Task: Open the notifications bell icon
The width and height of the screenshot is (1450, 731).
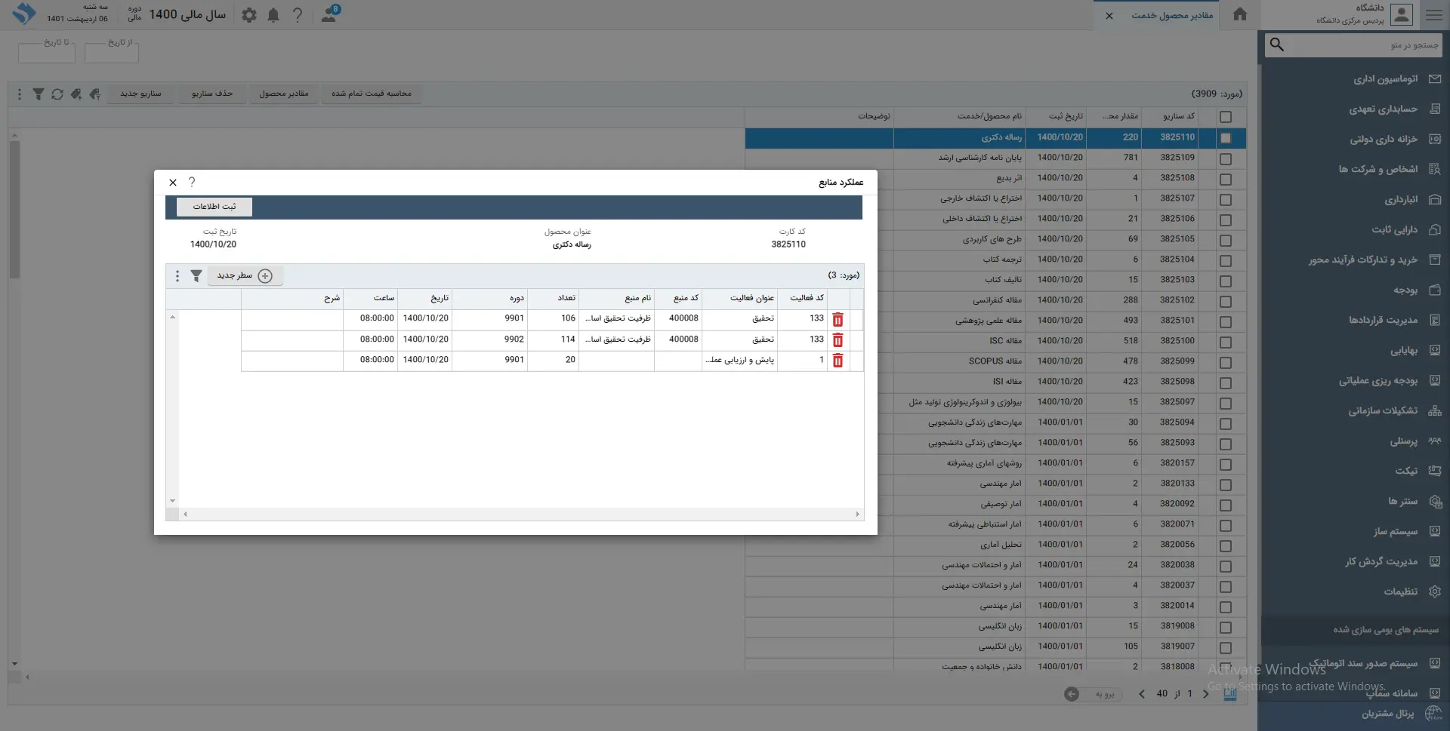Action: click(x=273, y=15)
